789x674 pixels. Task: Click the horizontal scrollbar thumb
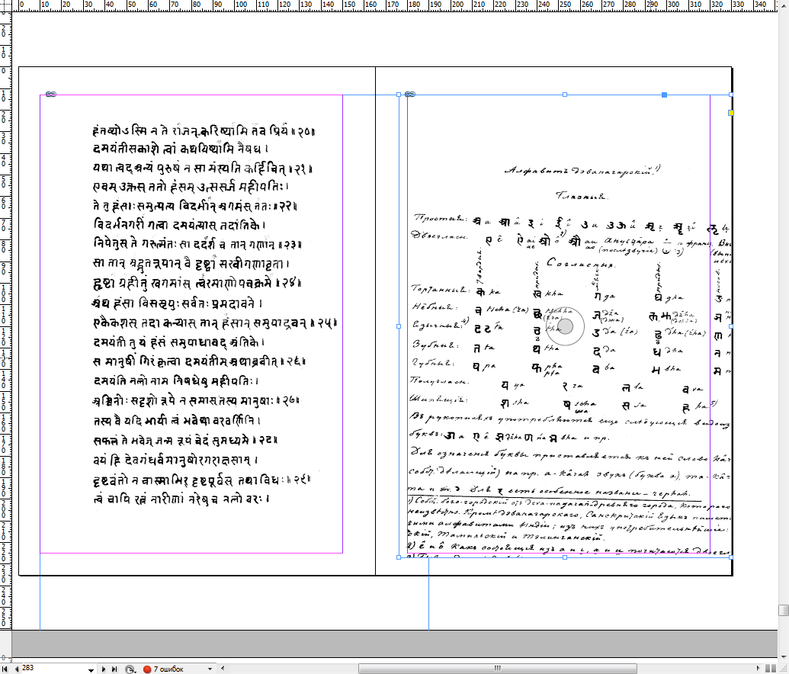point(498,669)
